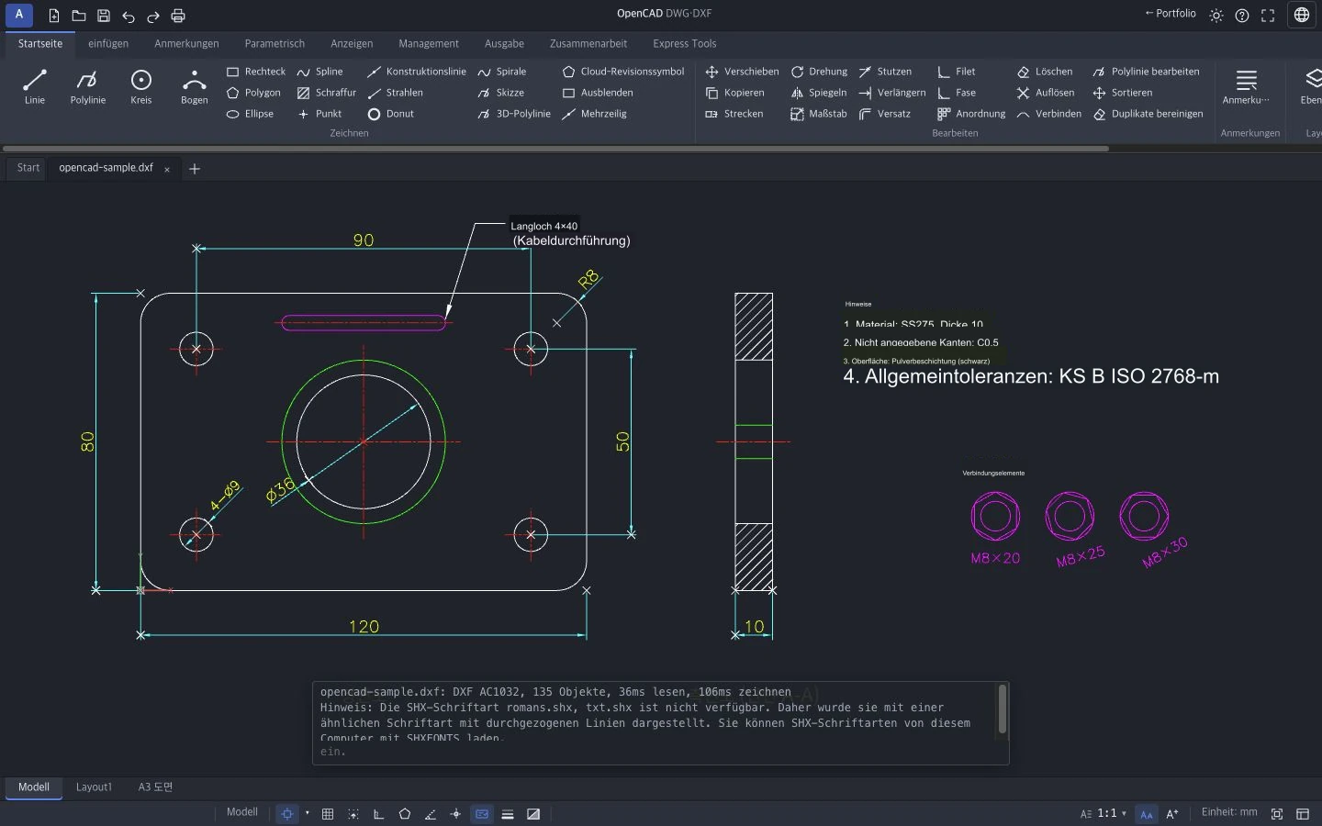
Task: Open the Express Tools tab
Action: [x=685, y=44]
